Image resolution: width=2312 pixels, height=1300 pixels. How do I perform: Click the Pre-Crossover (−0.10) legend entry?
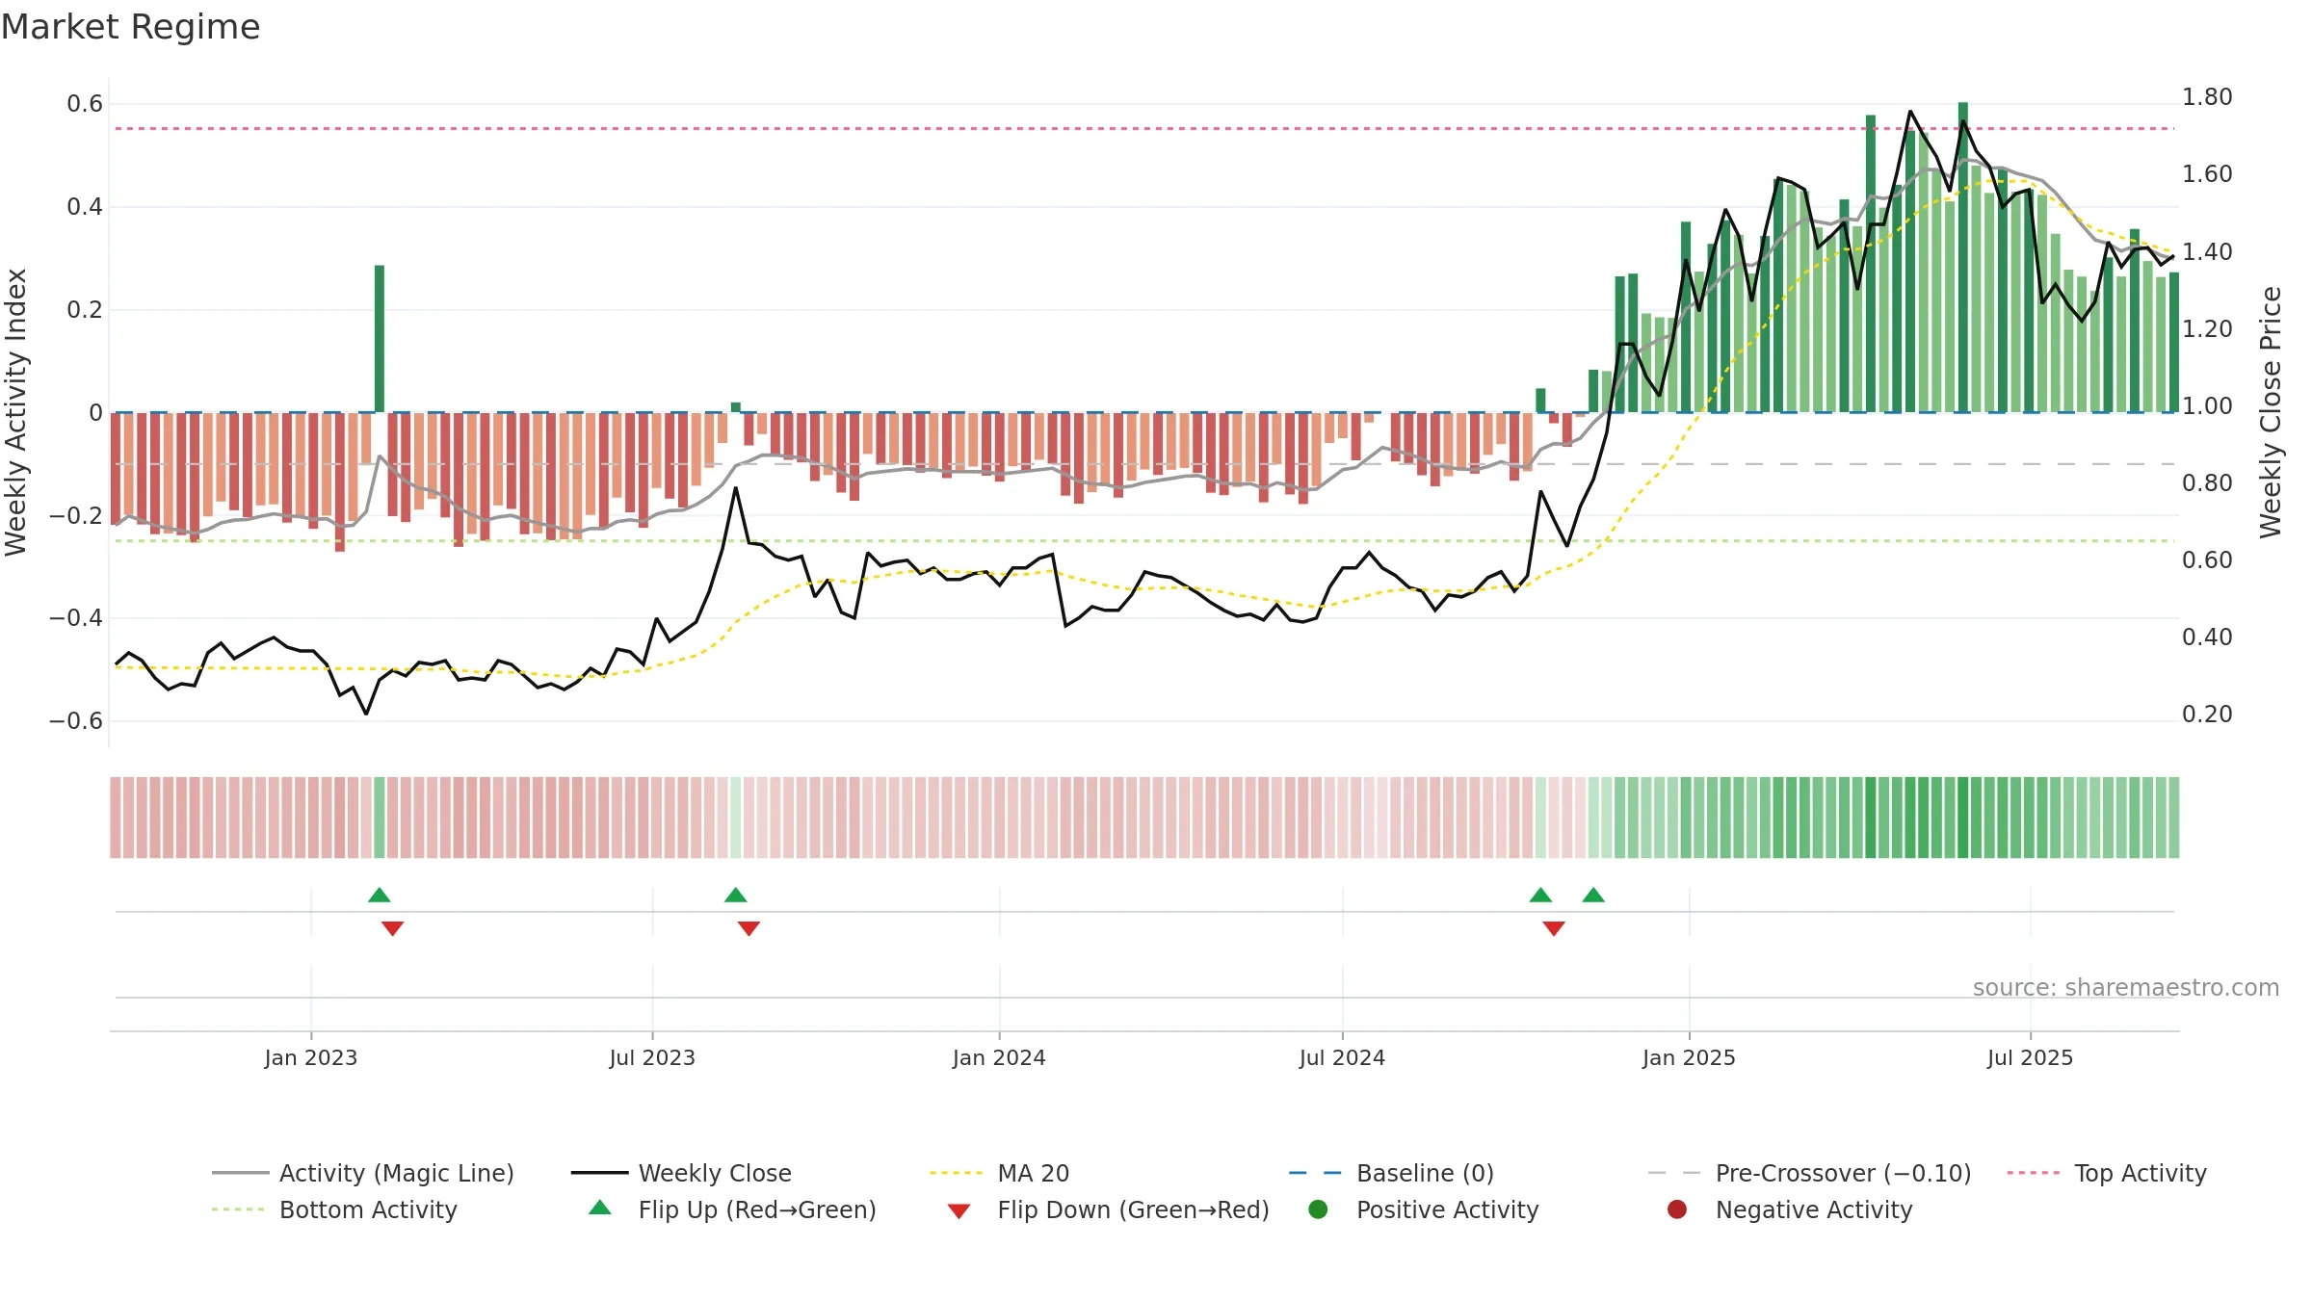(1809, 1173)
